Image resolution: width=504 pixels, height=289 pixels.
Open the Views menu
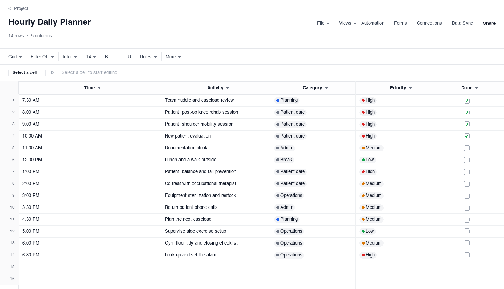[x=348, y=23]
